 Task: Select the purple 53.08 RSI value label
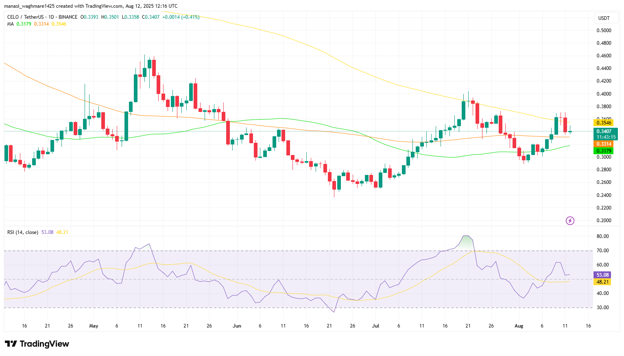coord(602,275)
